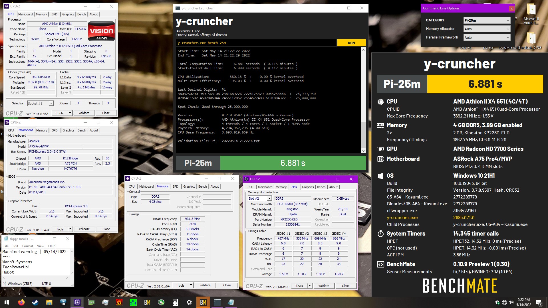The width and height of the screenshot is (548, 308).
Task: Open Steam from the taskbar
Action: (x=35, y=302)
